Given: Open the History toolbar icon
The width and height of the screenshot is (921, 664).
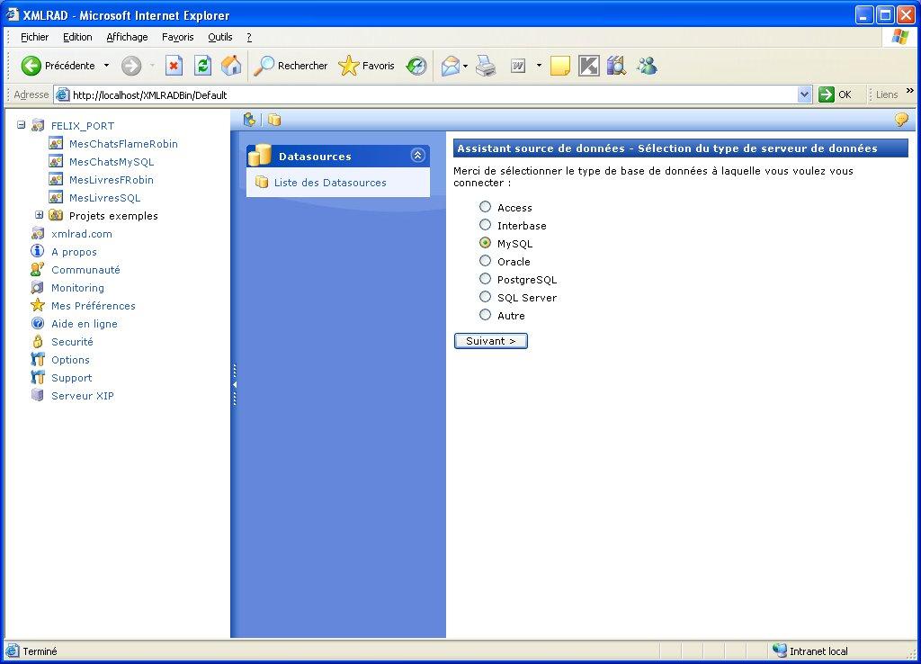Looking at the screenshot, I should 416,66.
